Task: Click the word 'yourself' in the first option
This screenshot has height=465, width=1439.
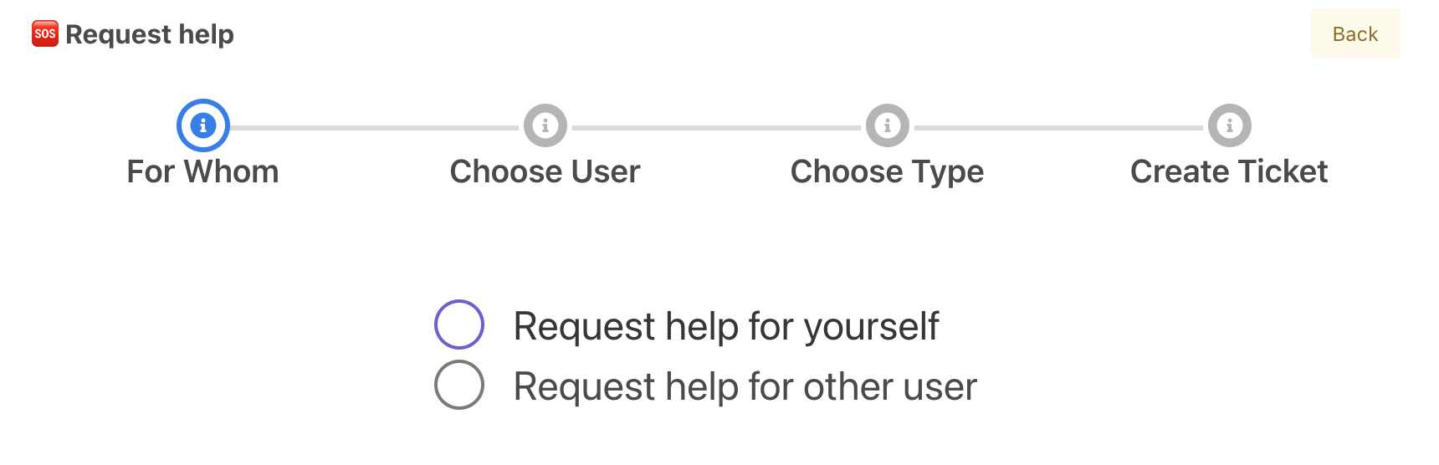Action: click(x=871, y=326)
